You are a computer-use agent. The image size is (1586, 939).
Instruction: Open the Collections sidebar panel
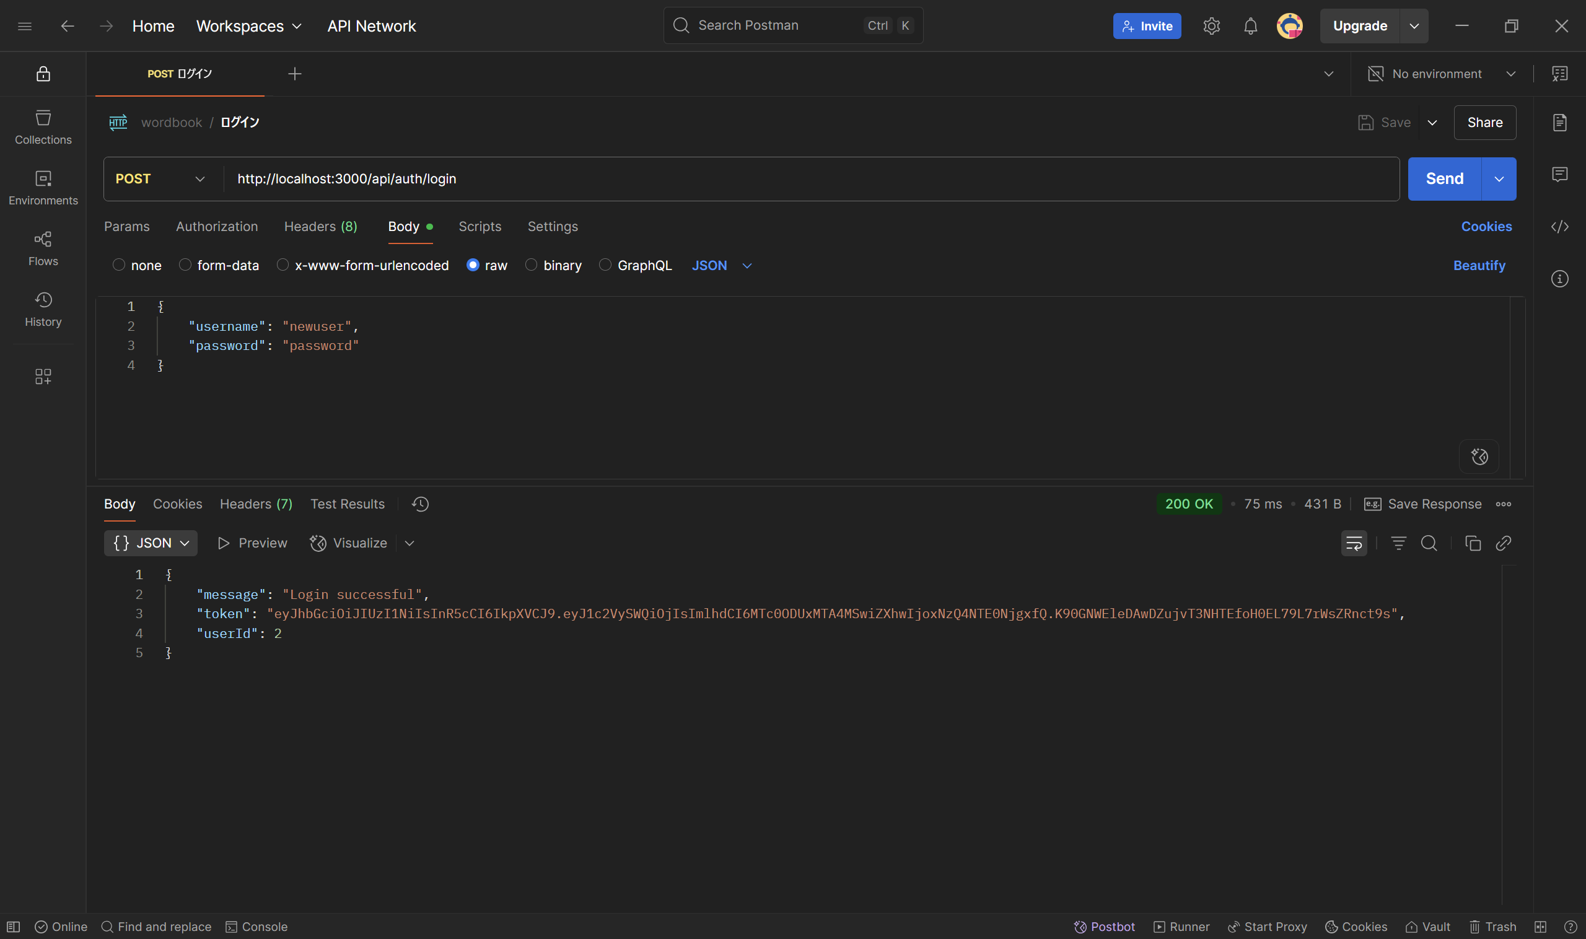43,127
